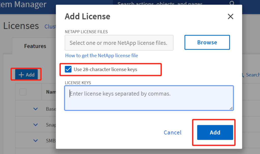Click the NetApp license files field
This screenshot has height=154, width=260.
(119, 43)
